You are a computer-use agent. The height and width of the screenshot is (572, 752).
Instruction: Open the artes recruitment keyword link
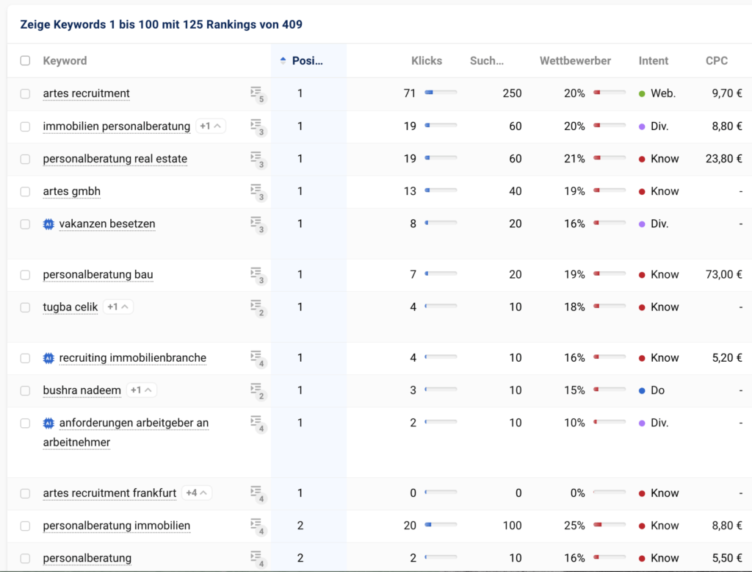[x=87, y=93]
